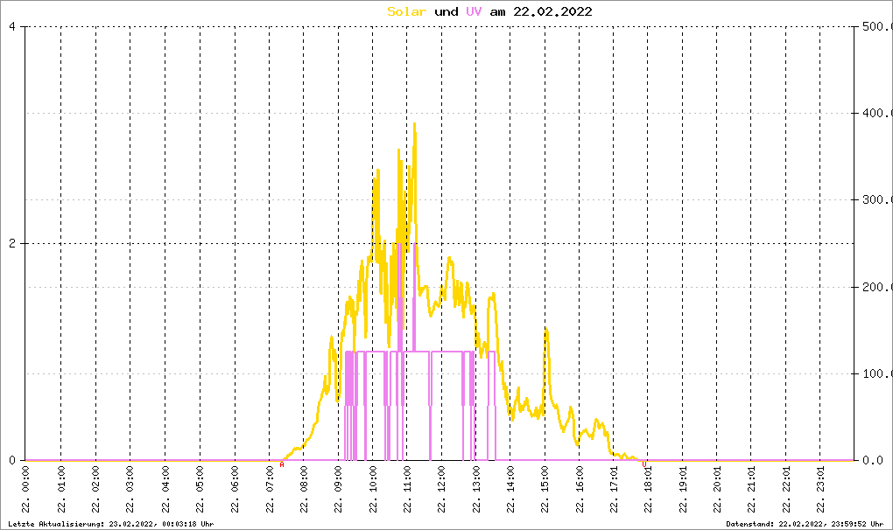Click the '22. 08:00' time label
893x530 pixels.
304,489
